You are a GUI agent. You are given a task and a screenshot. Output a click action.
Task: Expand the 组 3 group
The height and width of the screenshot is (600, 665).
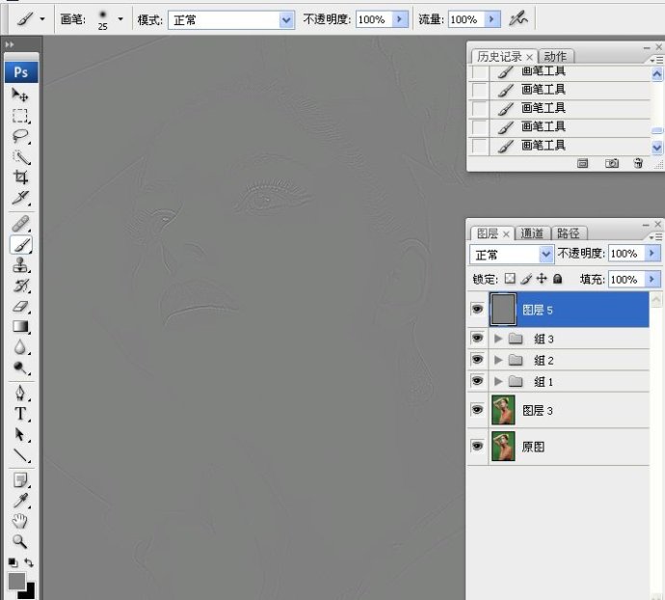point(498,339)
